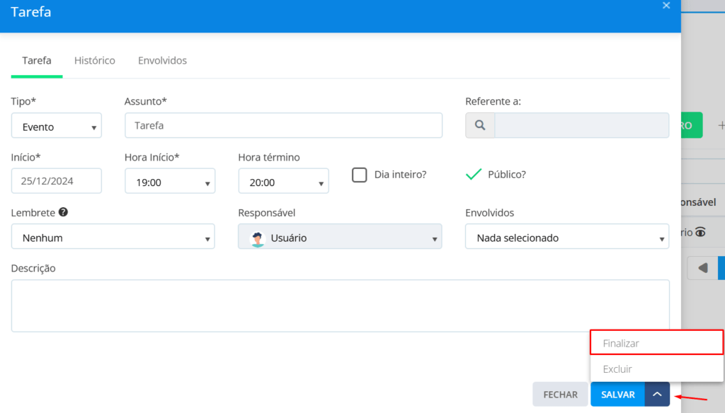The width and height of the screenshot is (725, 413).
Task: Click the Dia inteiro? label
Action: pos(401,175)
